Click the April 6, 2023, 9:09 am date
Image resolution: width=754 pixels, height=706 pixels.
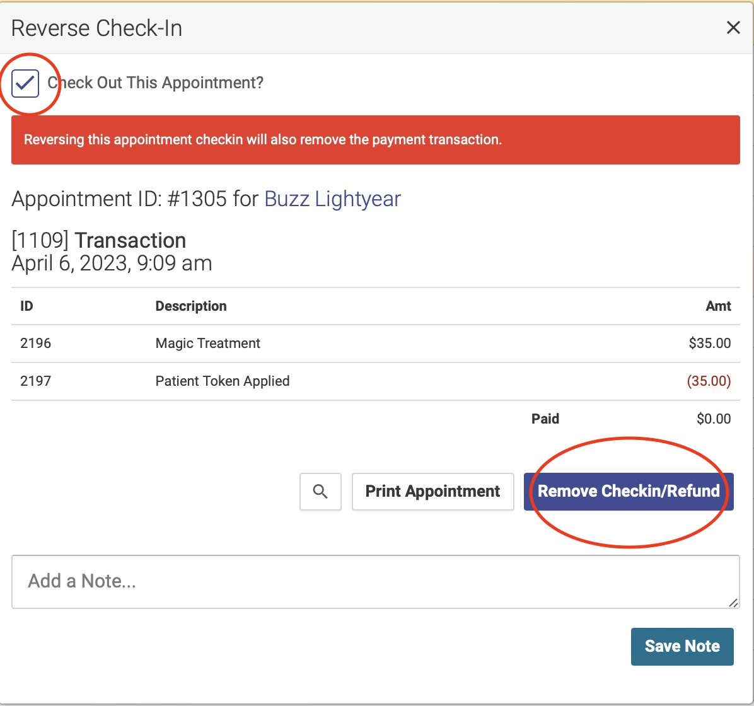click(112, 263)
